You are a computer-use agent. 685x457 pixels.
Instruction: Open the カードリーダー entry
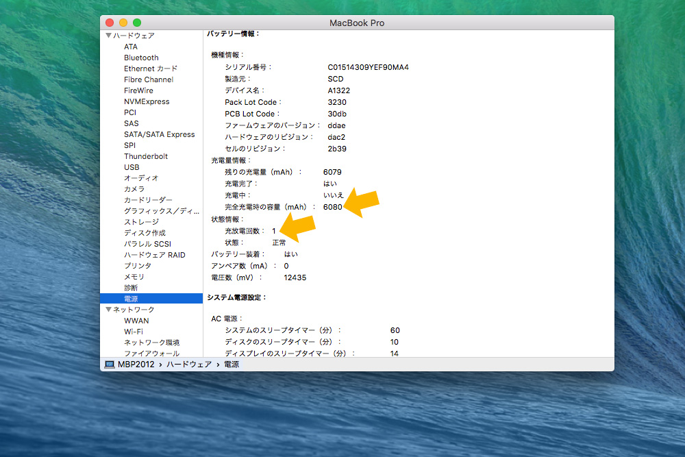pos(148,199)
